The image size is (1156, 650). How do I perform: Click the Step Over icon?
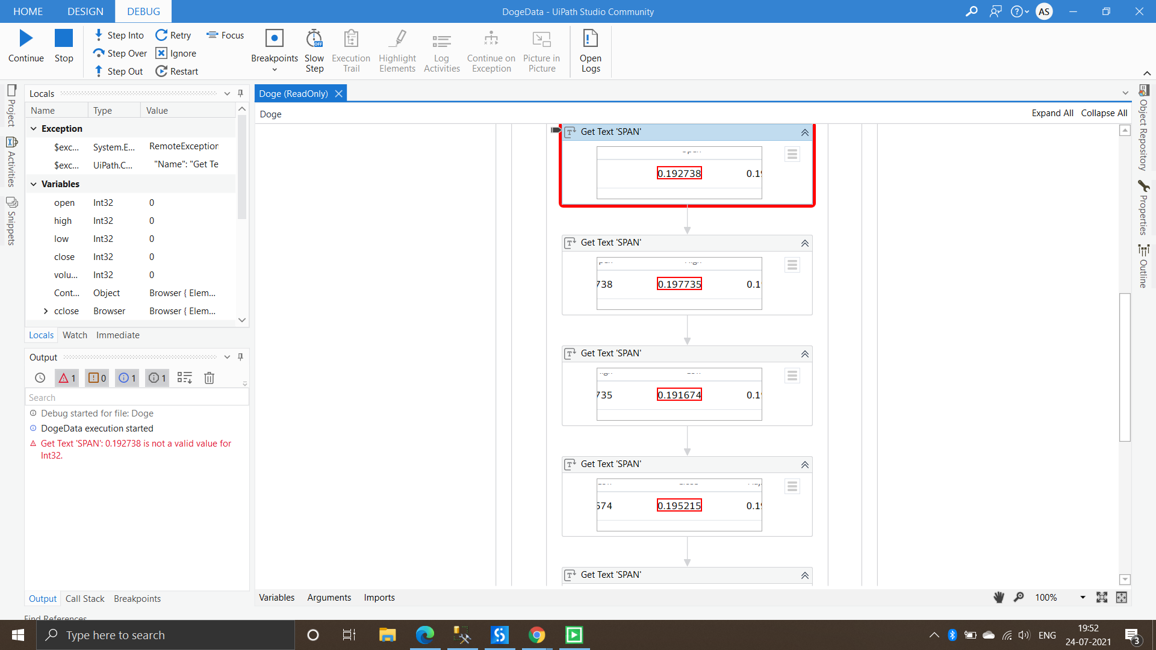(x=99, y=53)
